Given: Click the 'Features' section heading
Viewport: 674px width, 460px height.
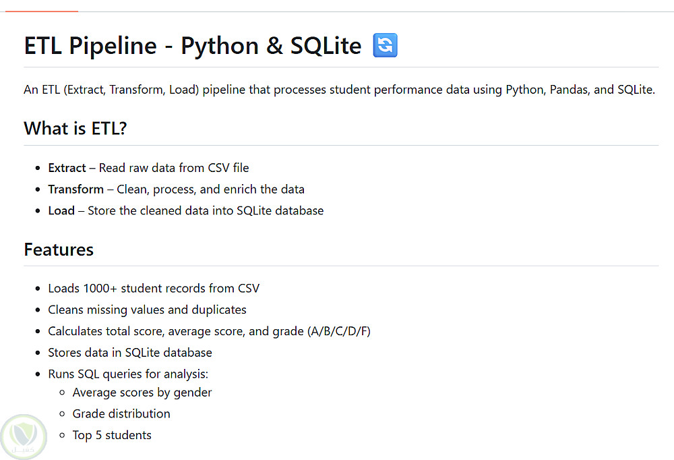Looking at the screenshot, I should [59, 250].
